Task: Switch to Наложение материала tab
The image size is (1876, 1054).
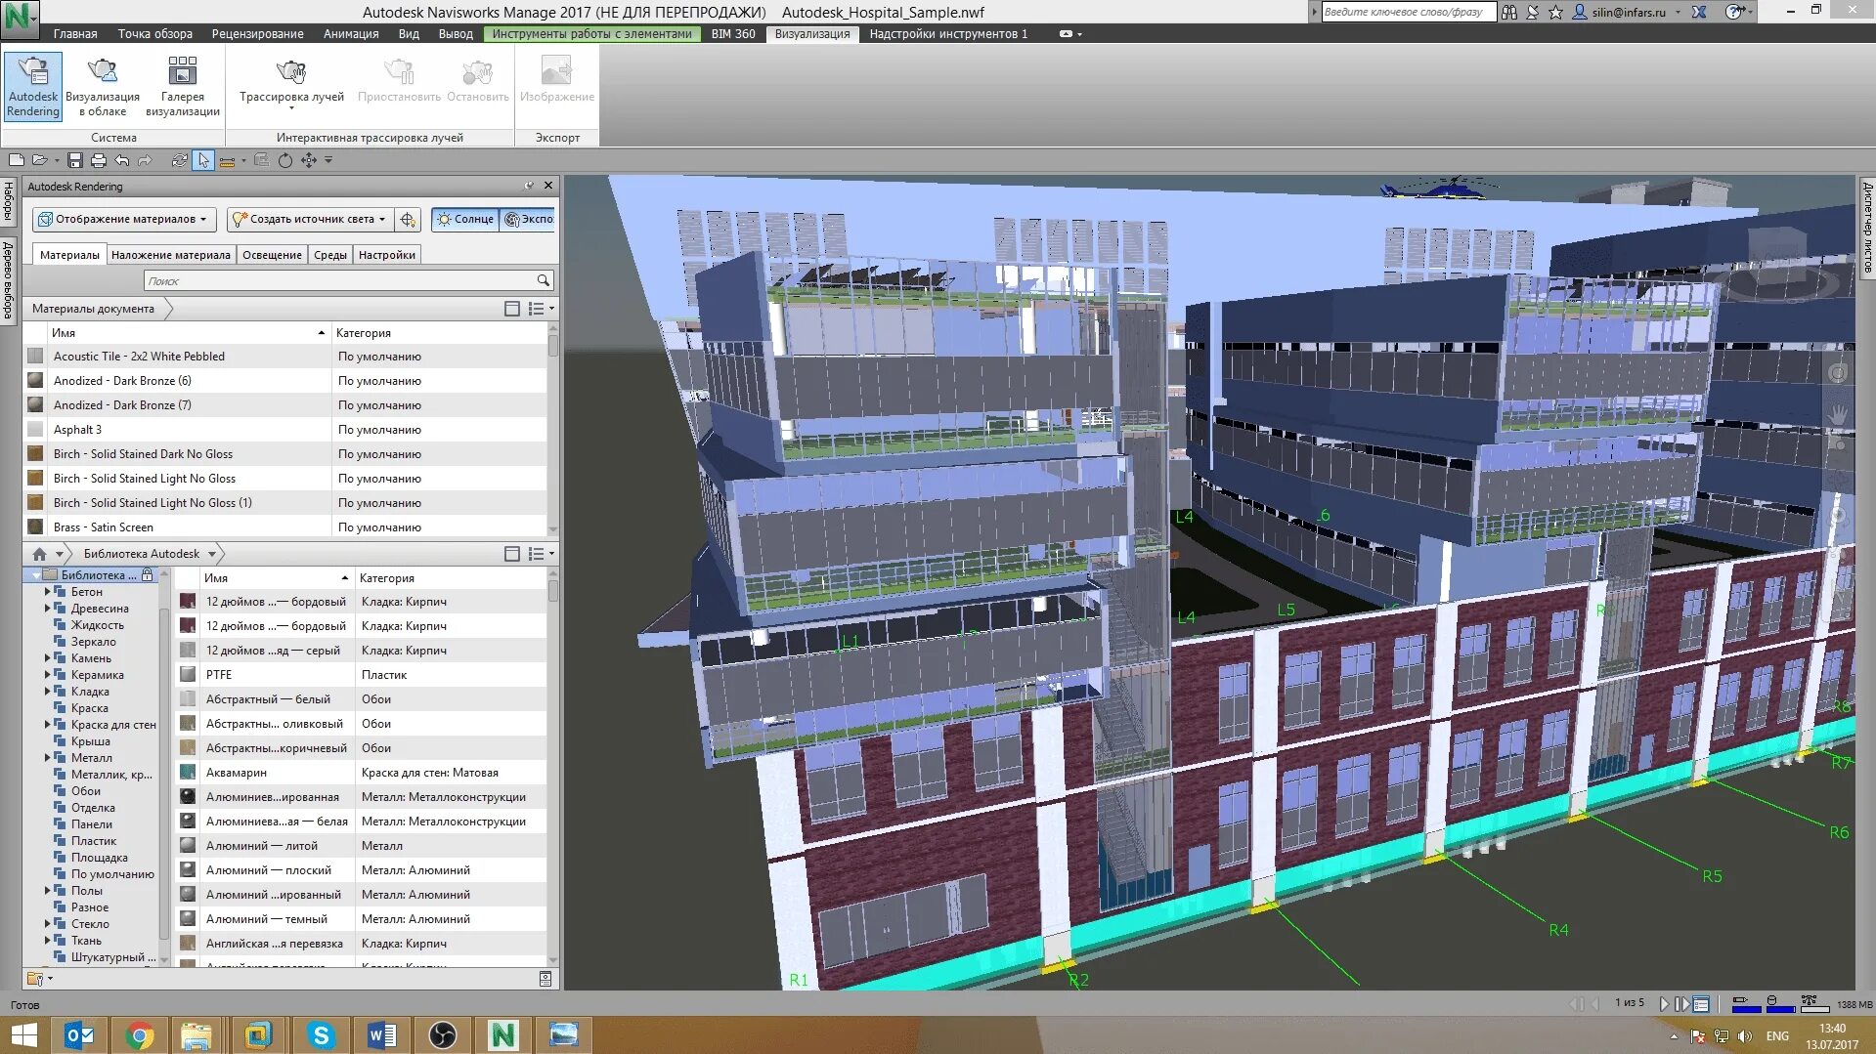Action: (x=171, y=255)
